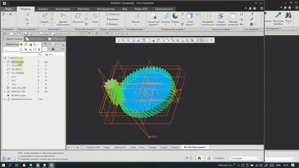Expand the PRT0001.PRT tree node

pyautogui.click(x=5, y=91)
